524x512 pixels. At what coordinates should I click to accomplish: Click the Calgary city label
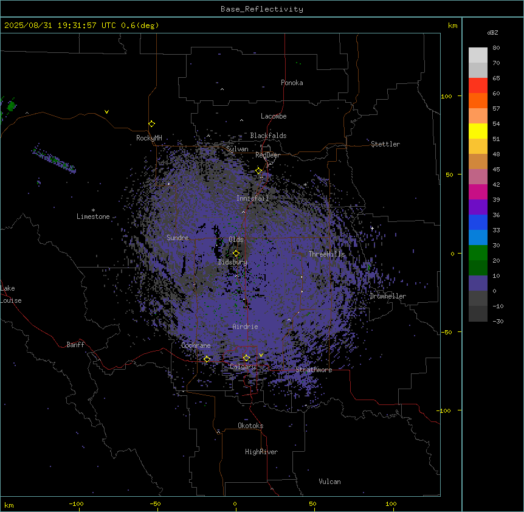243,367
